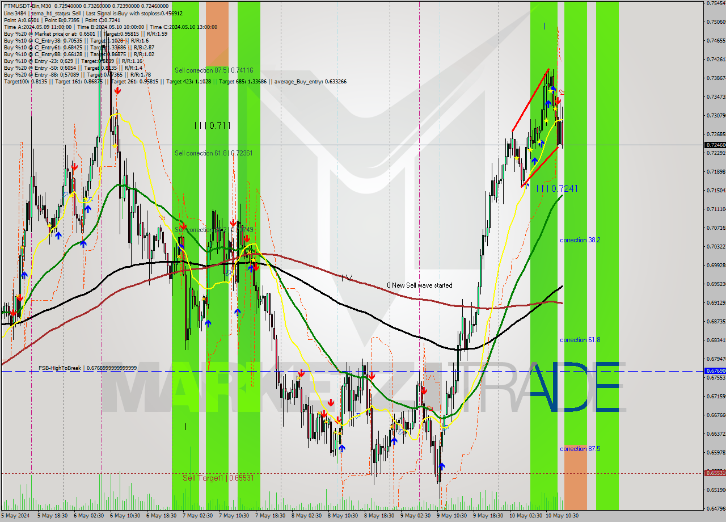The height and width of the screenshot is (522, 726).
Task: Click the blue 'correction 61.8' label
Action: click(x=580, y=340)
